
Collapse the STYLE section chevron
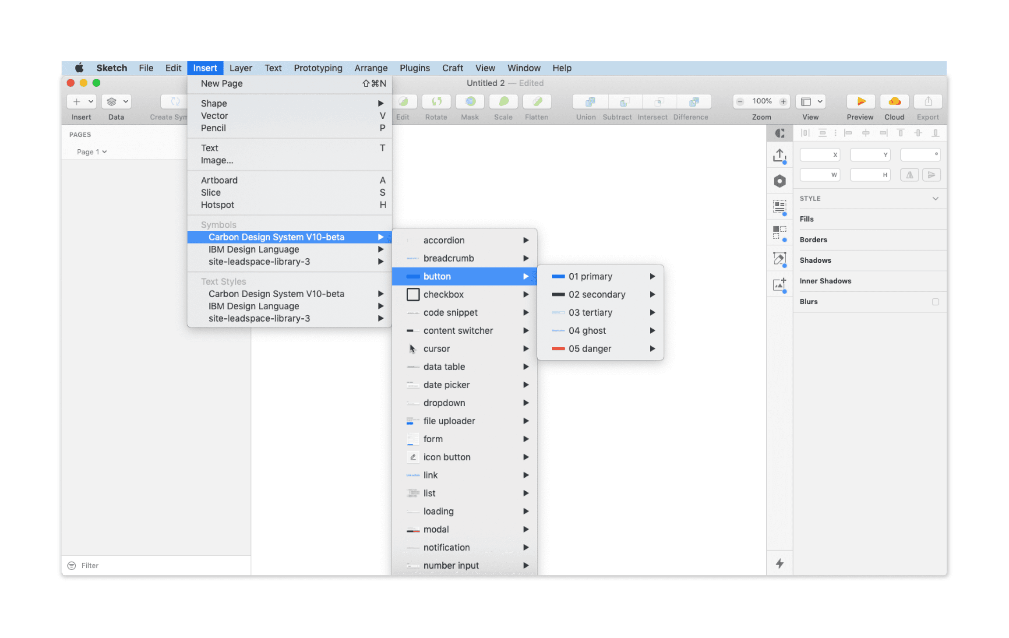[936, 198]
